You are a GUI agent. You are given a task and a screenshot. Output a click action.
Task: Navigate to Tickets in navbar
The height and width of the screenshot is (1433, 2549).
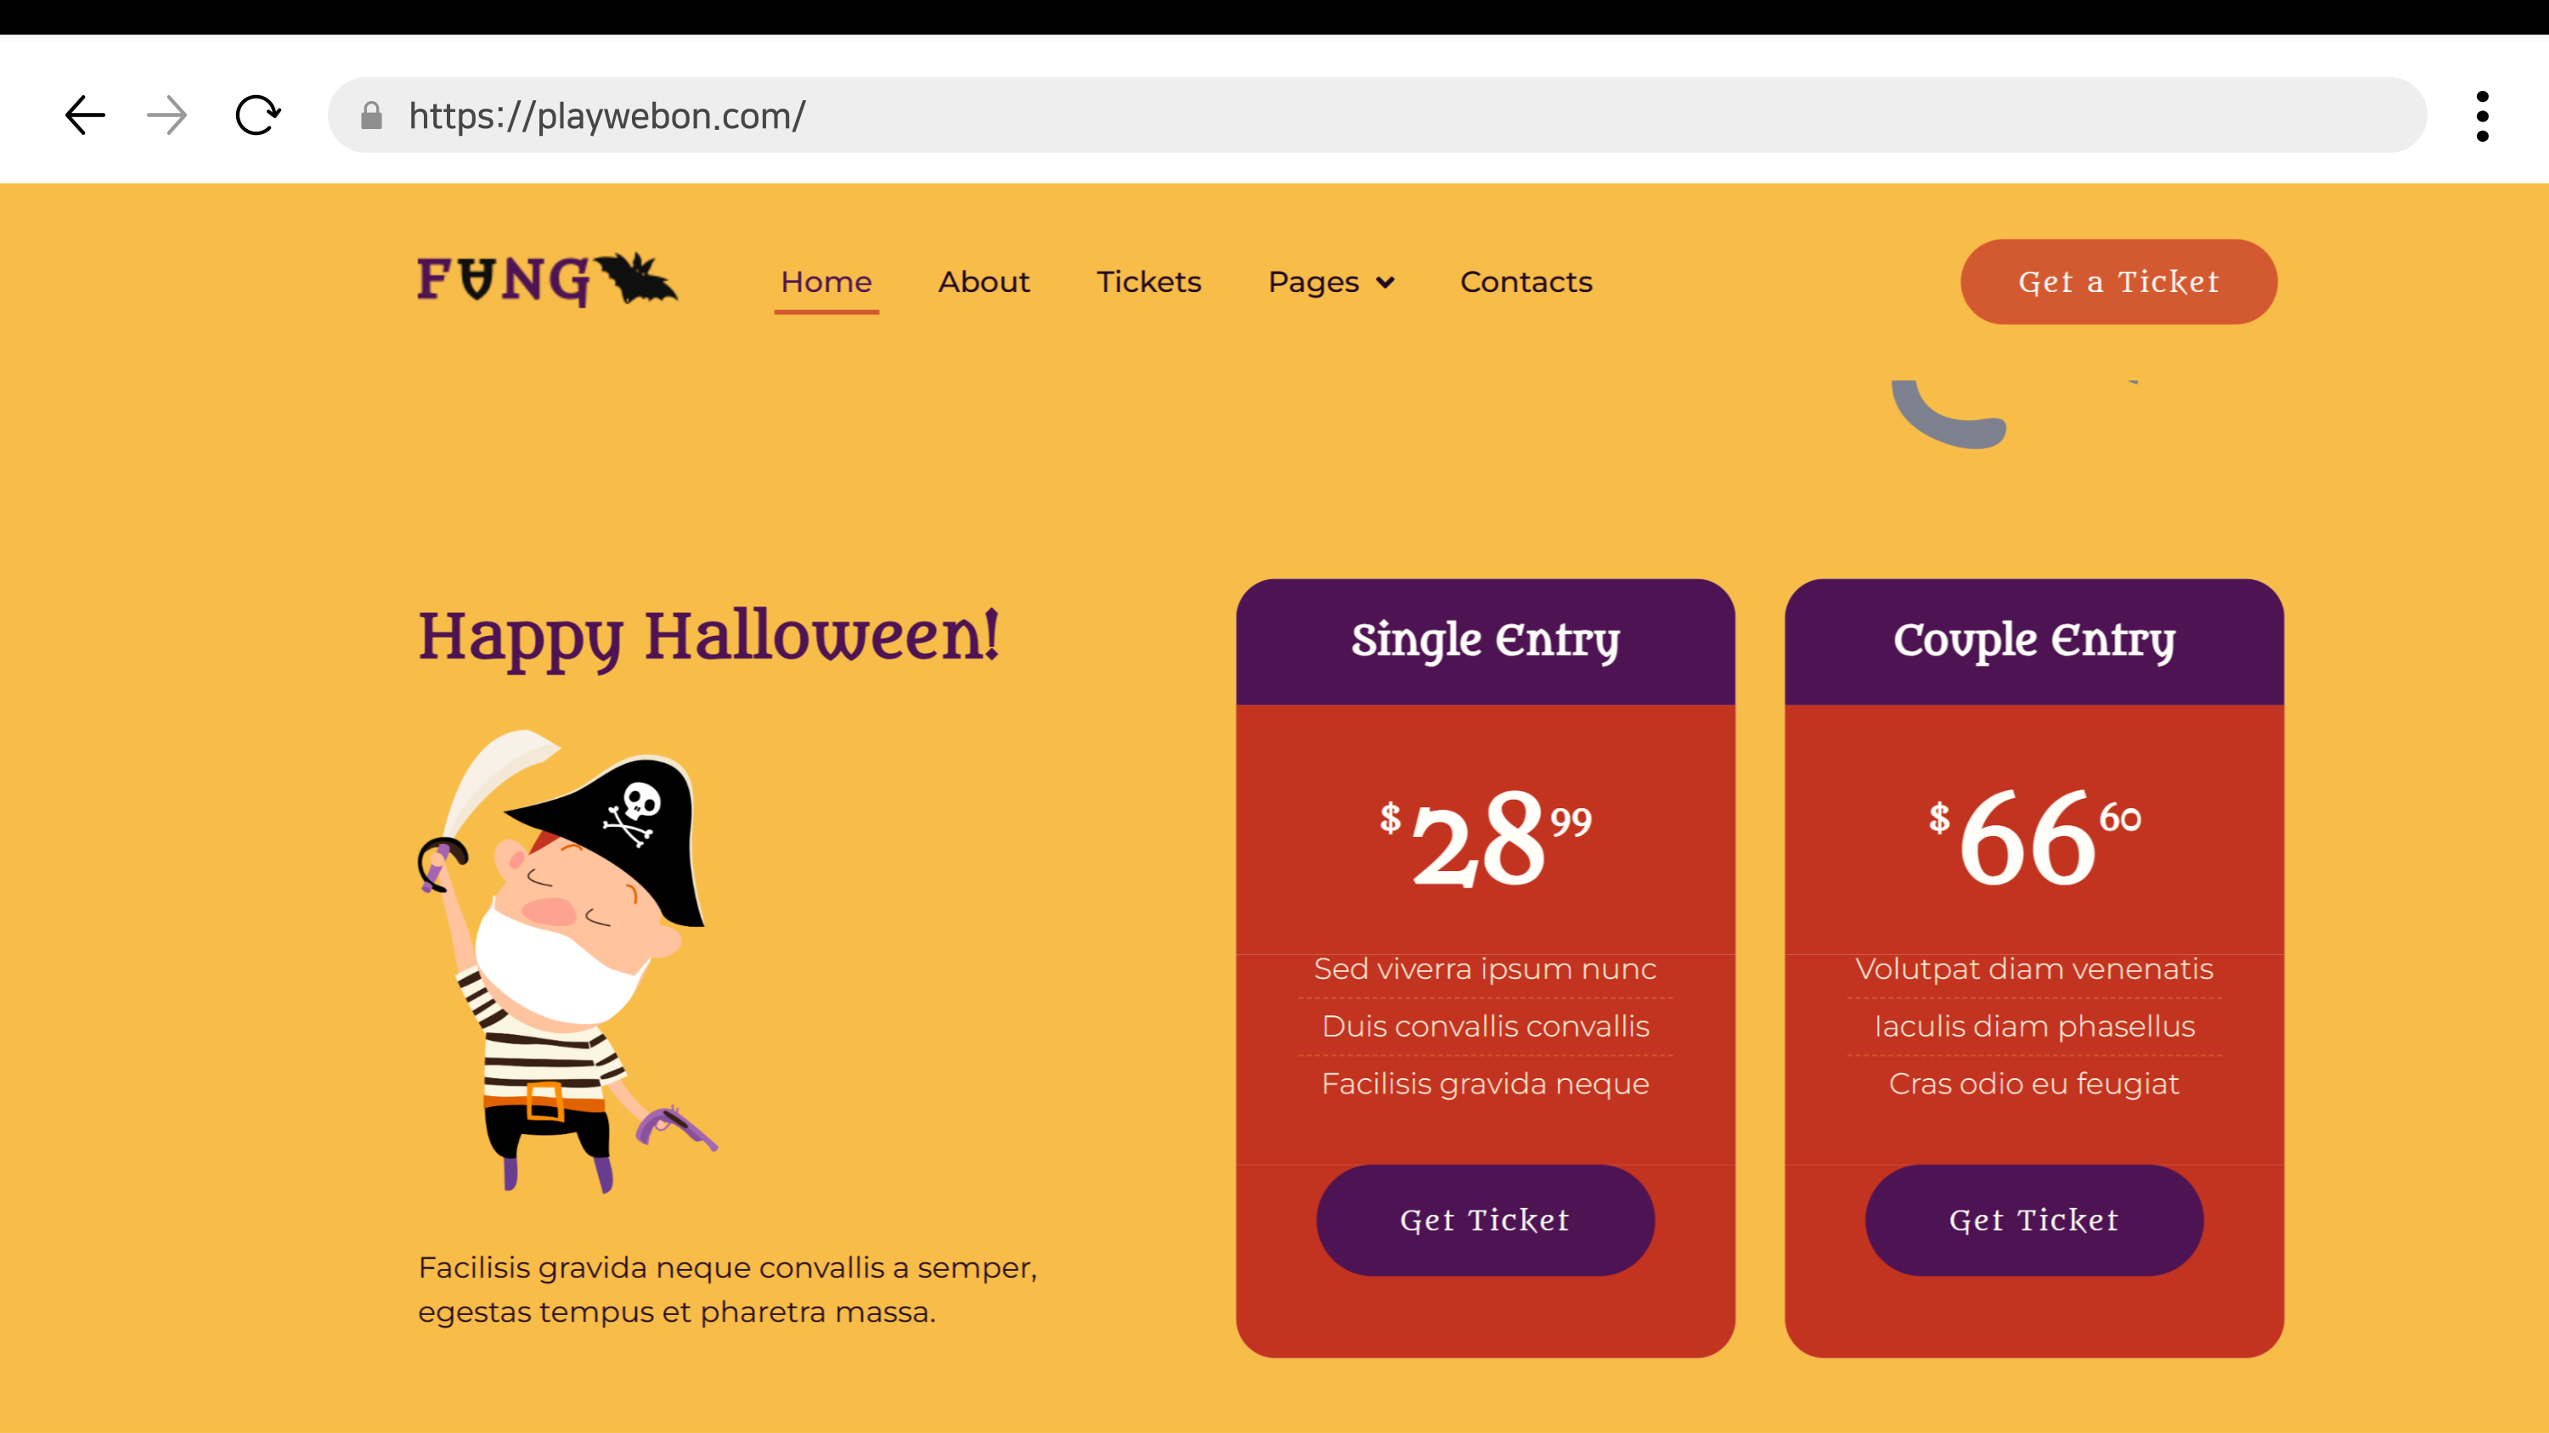click(1149, 282)
